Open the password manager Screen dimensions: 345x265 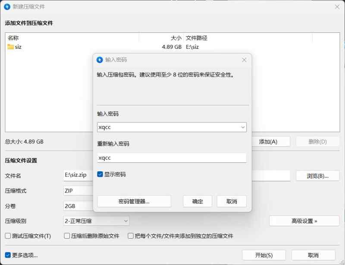pyautogui.click(x=134, y=201)
